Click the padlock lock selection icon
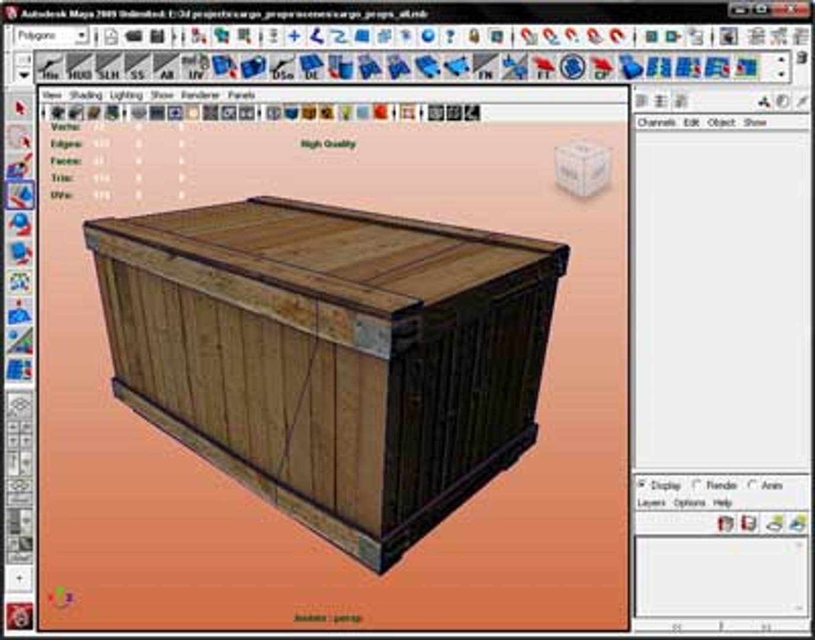 (474, 37)
